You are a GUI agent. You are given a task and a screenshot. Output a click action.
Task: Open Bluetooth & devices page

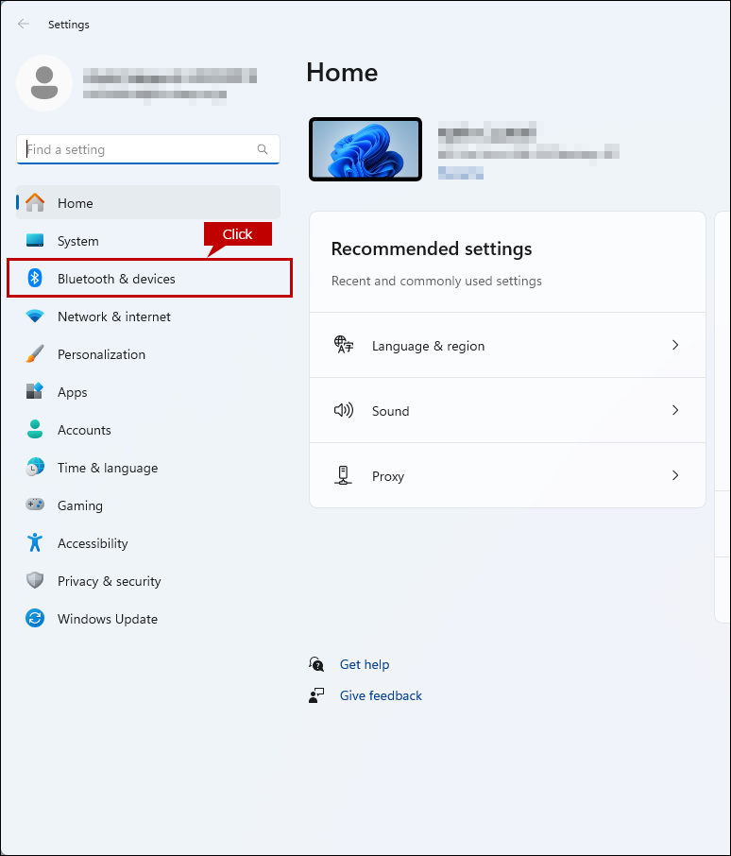click(x=149, y=279)
